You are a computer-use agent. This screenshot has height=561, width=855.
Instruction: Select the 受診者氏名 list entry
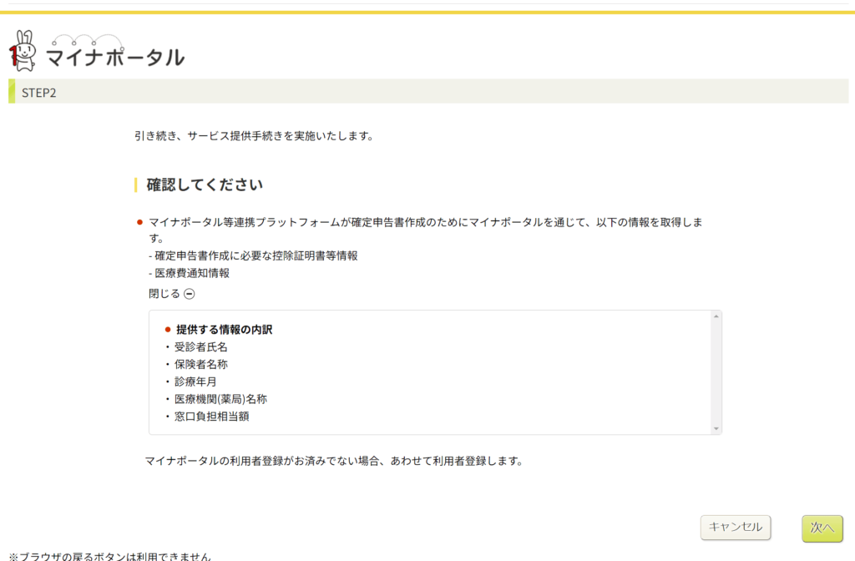pyautogui.click(x=201, y=346)
